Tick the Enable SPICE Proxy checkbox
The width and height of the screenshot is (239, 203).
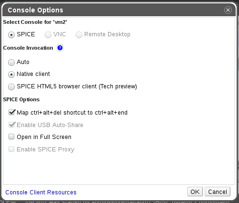tap(11, 149)
